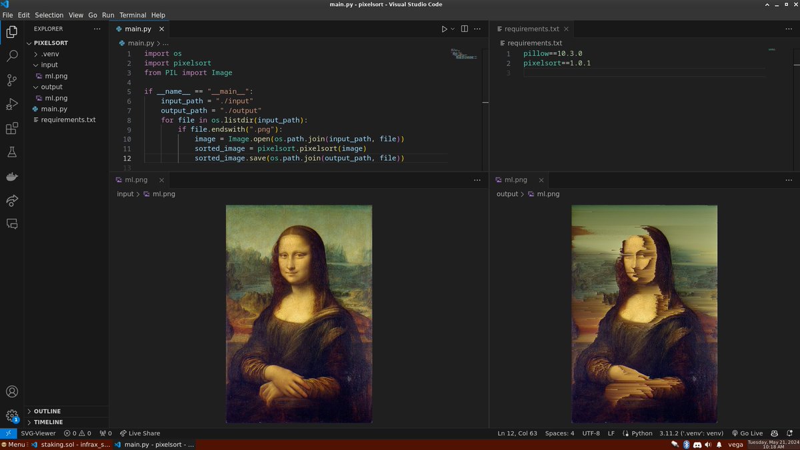Screen dimensions: 800x450
Task: Open the View menu
Action: tap(76, 15)
